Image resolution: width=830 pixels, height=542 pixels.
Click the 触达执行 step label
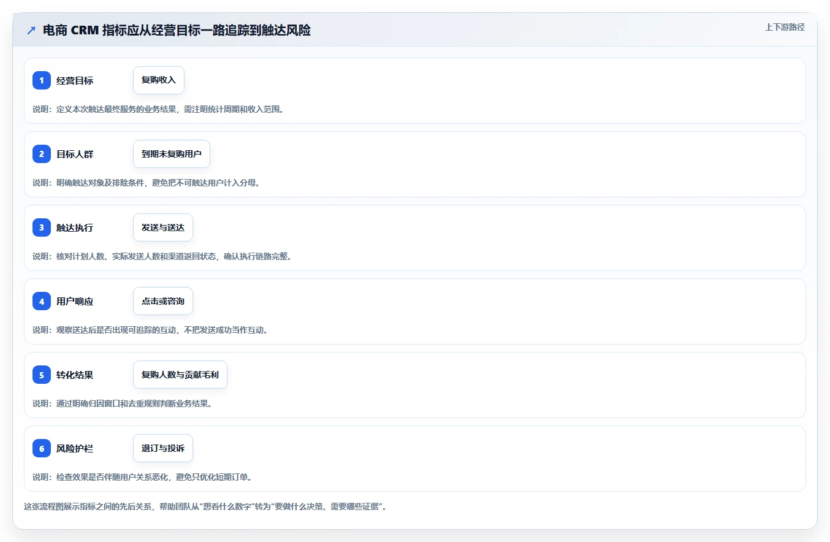point(75,227)
